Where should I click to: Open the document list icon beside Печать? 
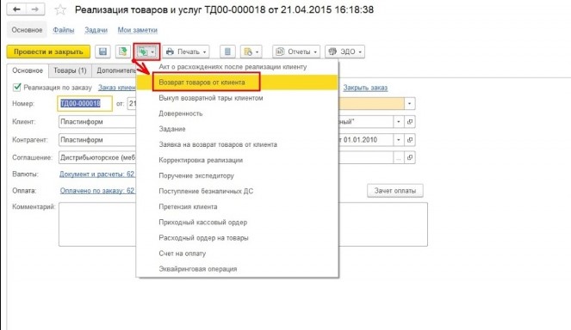tap(227, 52)
